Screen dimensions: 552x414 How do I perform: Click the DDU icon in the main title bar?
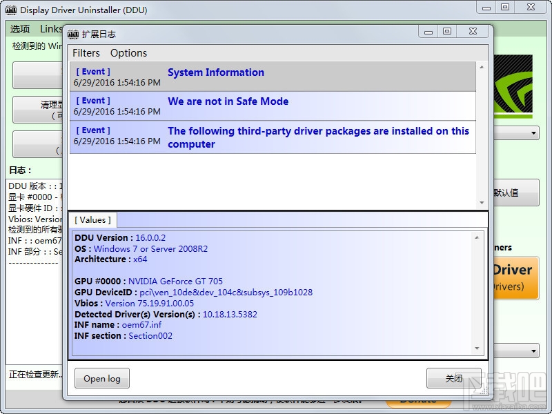tap(10, 10)
